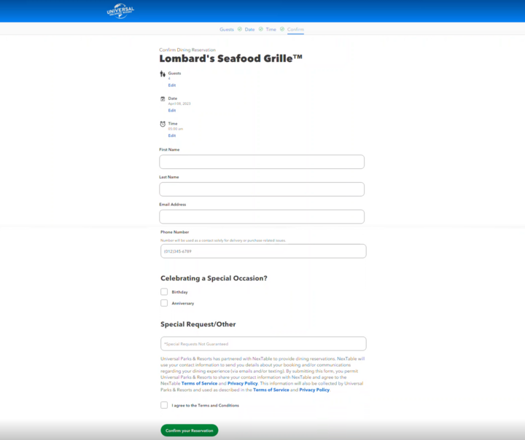Focus the Phone Number field

pos(263,251)
